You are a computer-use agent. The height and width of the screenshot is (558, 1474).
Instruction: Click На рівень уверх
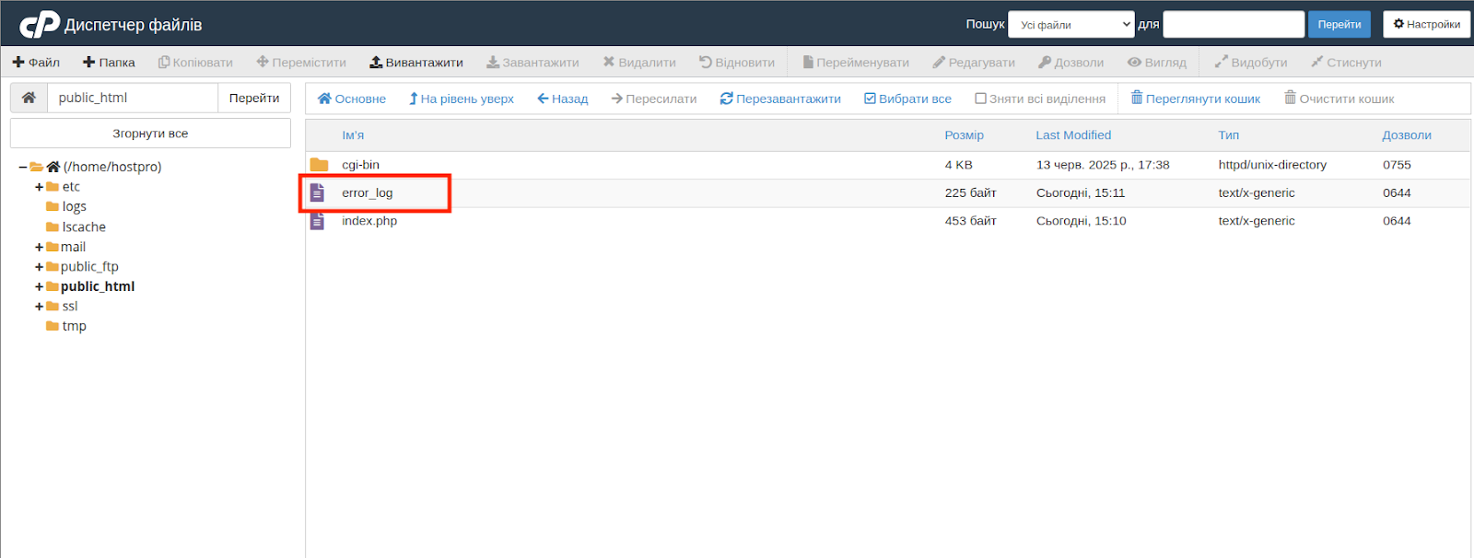coord(462,99)
